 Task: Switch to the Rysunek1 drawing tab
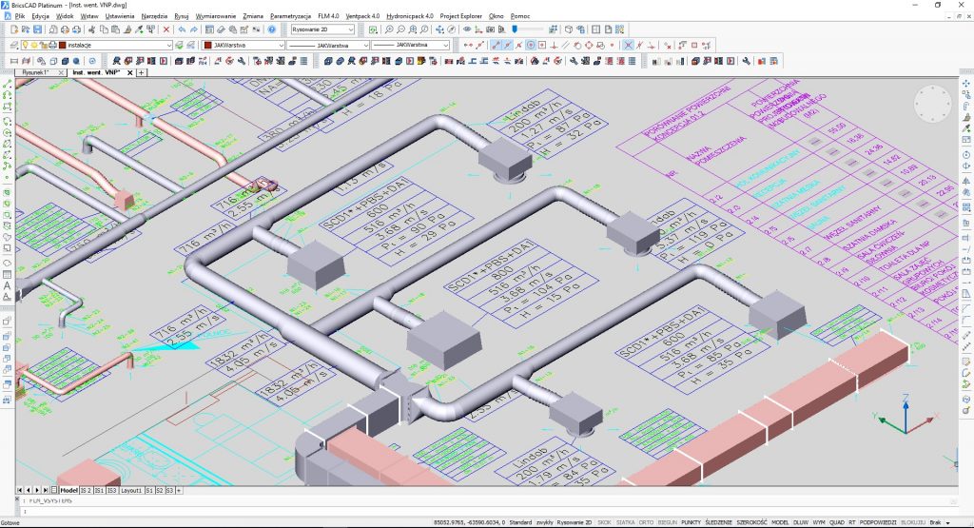(x=34, y=72)
